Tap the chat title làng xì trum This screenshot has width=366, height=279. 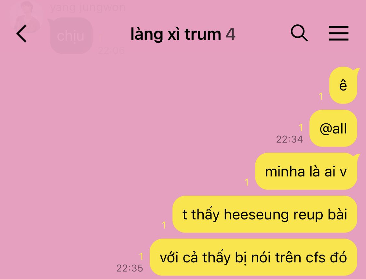(176, 34)
